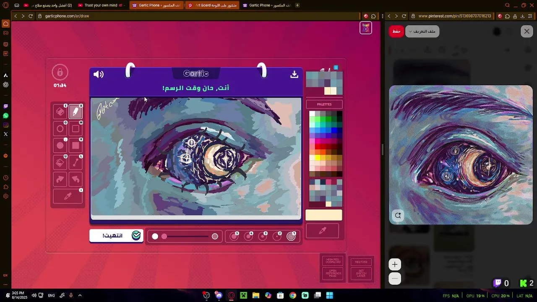Open Discord from the taskbar

click(219, 296)
